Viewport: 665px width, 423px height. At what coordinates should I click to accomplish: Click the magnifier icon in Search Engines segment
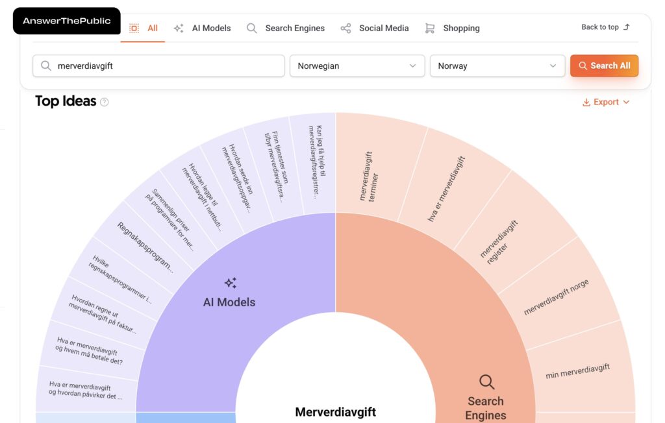pos(486,381)
